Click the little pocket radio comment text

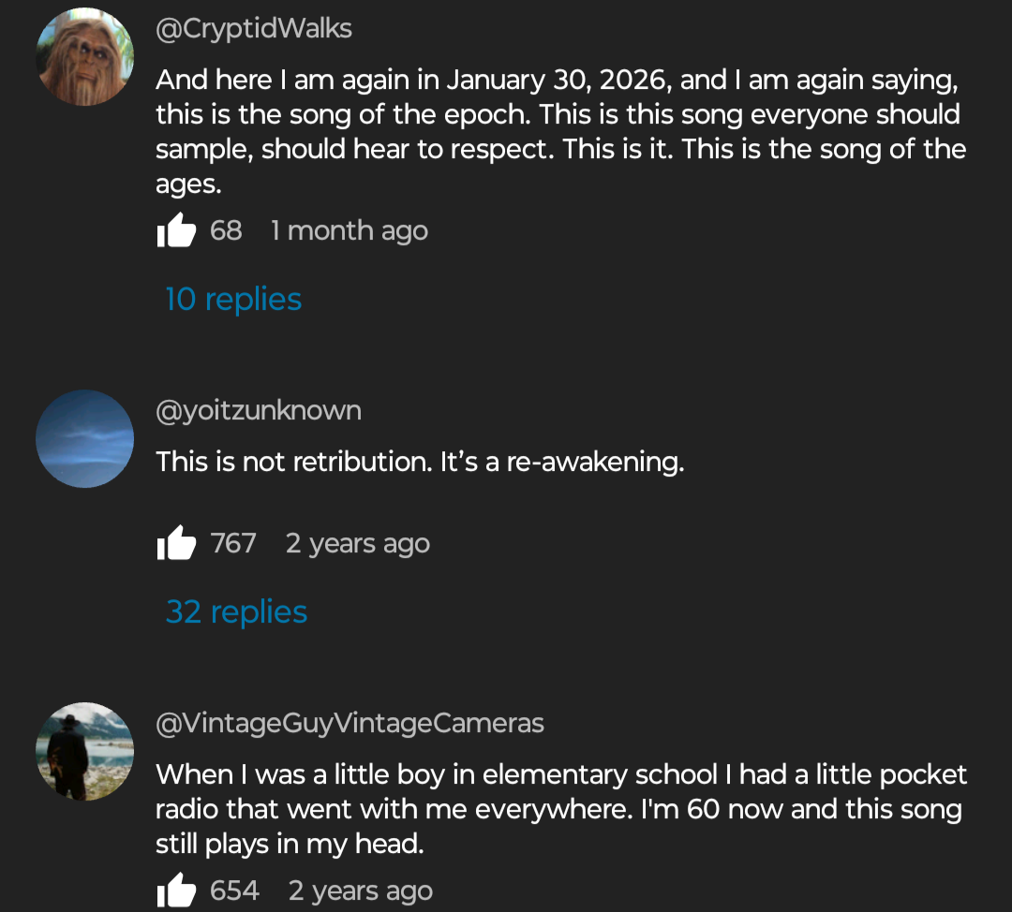[x=560, y=809]
